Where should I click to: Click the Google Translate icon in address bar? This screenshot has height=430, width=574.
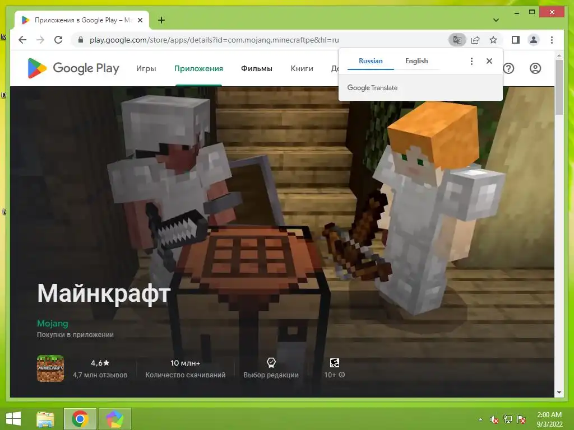(457, 40)
